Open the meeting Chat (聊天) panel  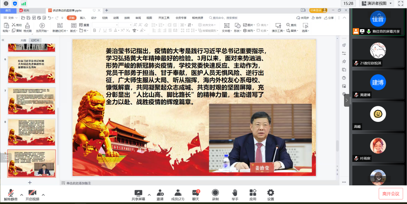[x=195, y=193]
